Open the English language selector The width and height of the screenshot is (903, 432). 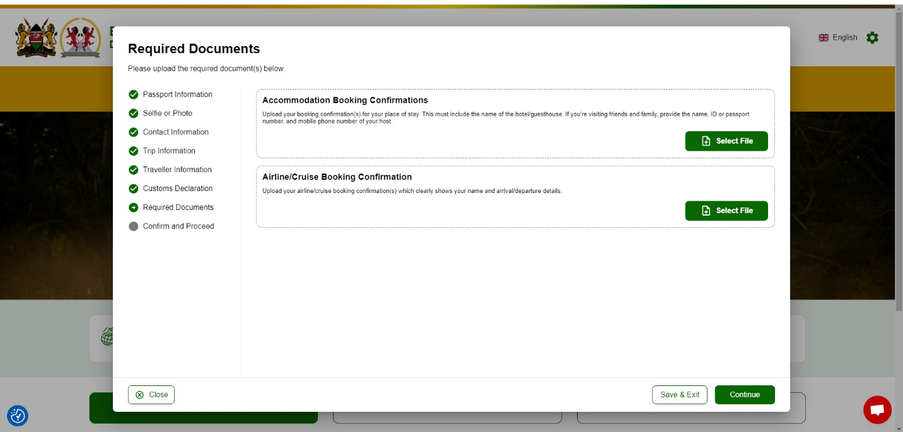(x=838, y=38)
